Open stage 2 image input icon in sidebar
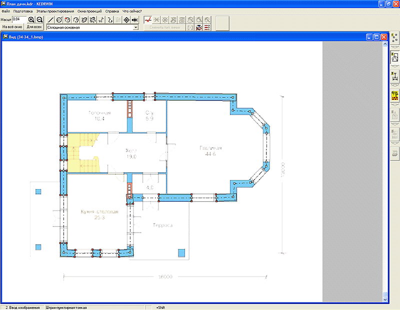 point(394,57)
